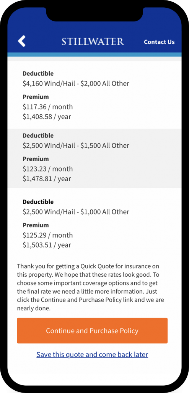Click the Quick Quote thank-you paragraph
The height and width of the screenshot is (393, 189).
tap(91, 287)
